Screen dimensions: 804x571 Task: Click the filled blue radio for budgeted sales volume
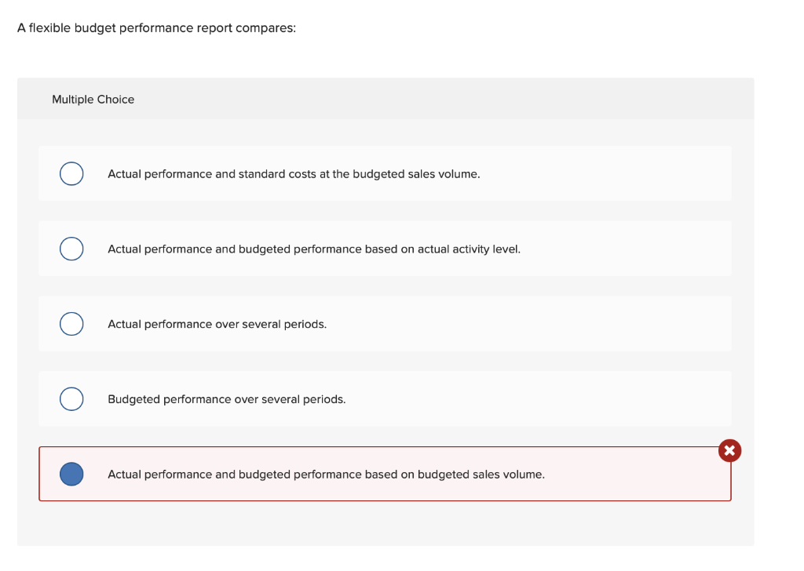coord(71,475)
